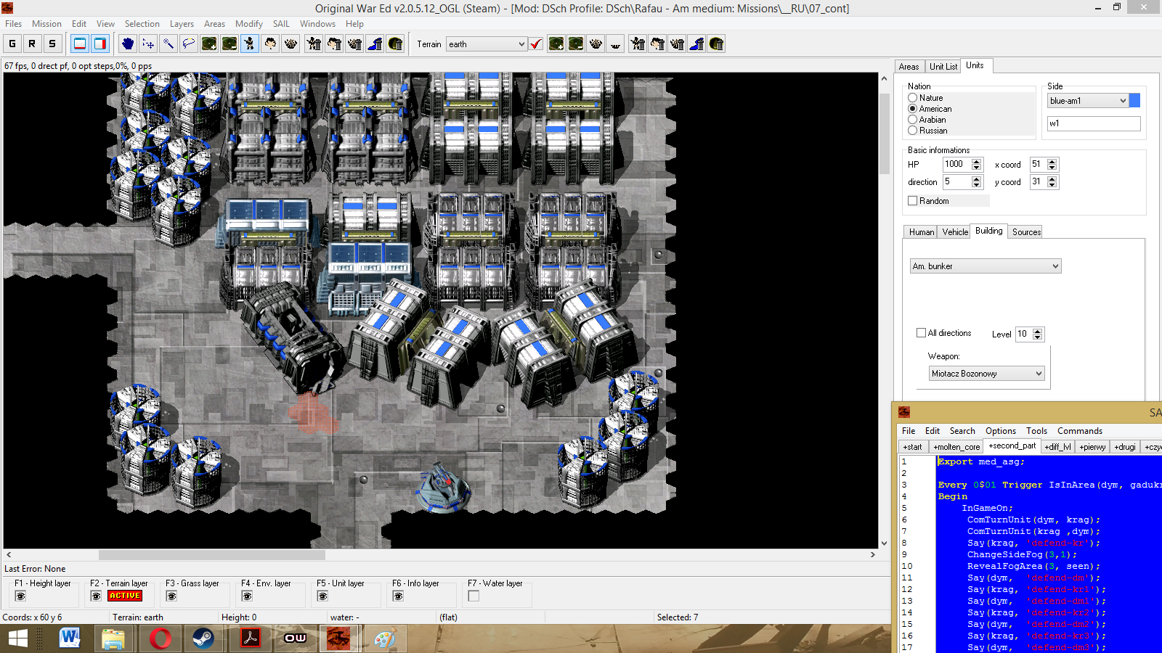Open File Explorer from the taskbar
This screenshot has width=1162, height=653.
tap(113, 638)
